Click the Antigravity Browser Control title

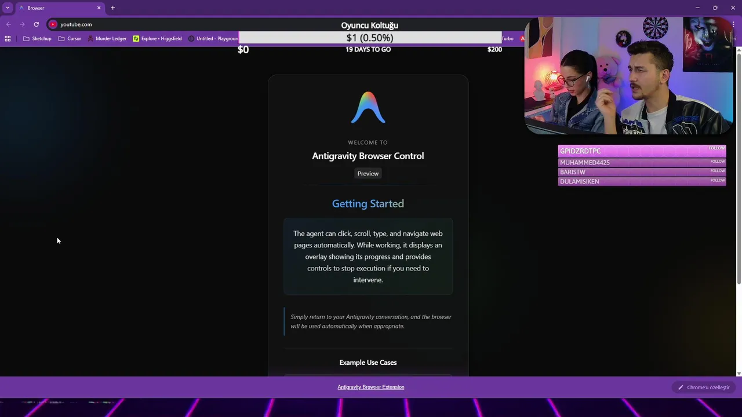click(x=368, y=156)
